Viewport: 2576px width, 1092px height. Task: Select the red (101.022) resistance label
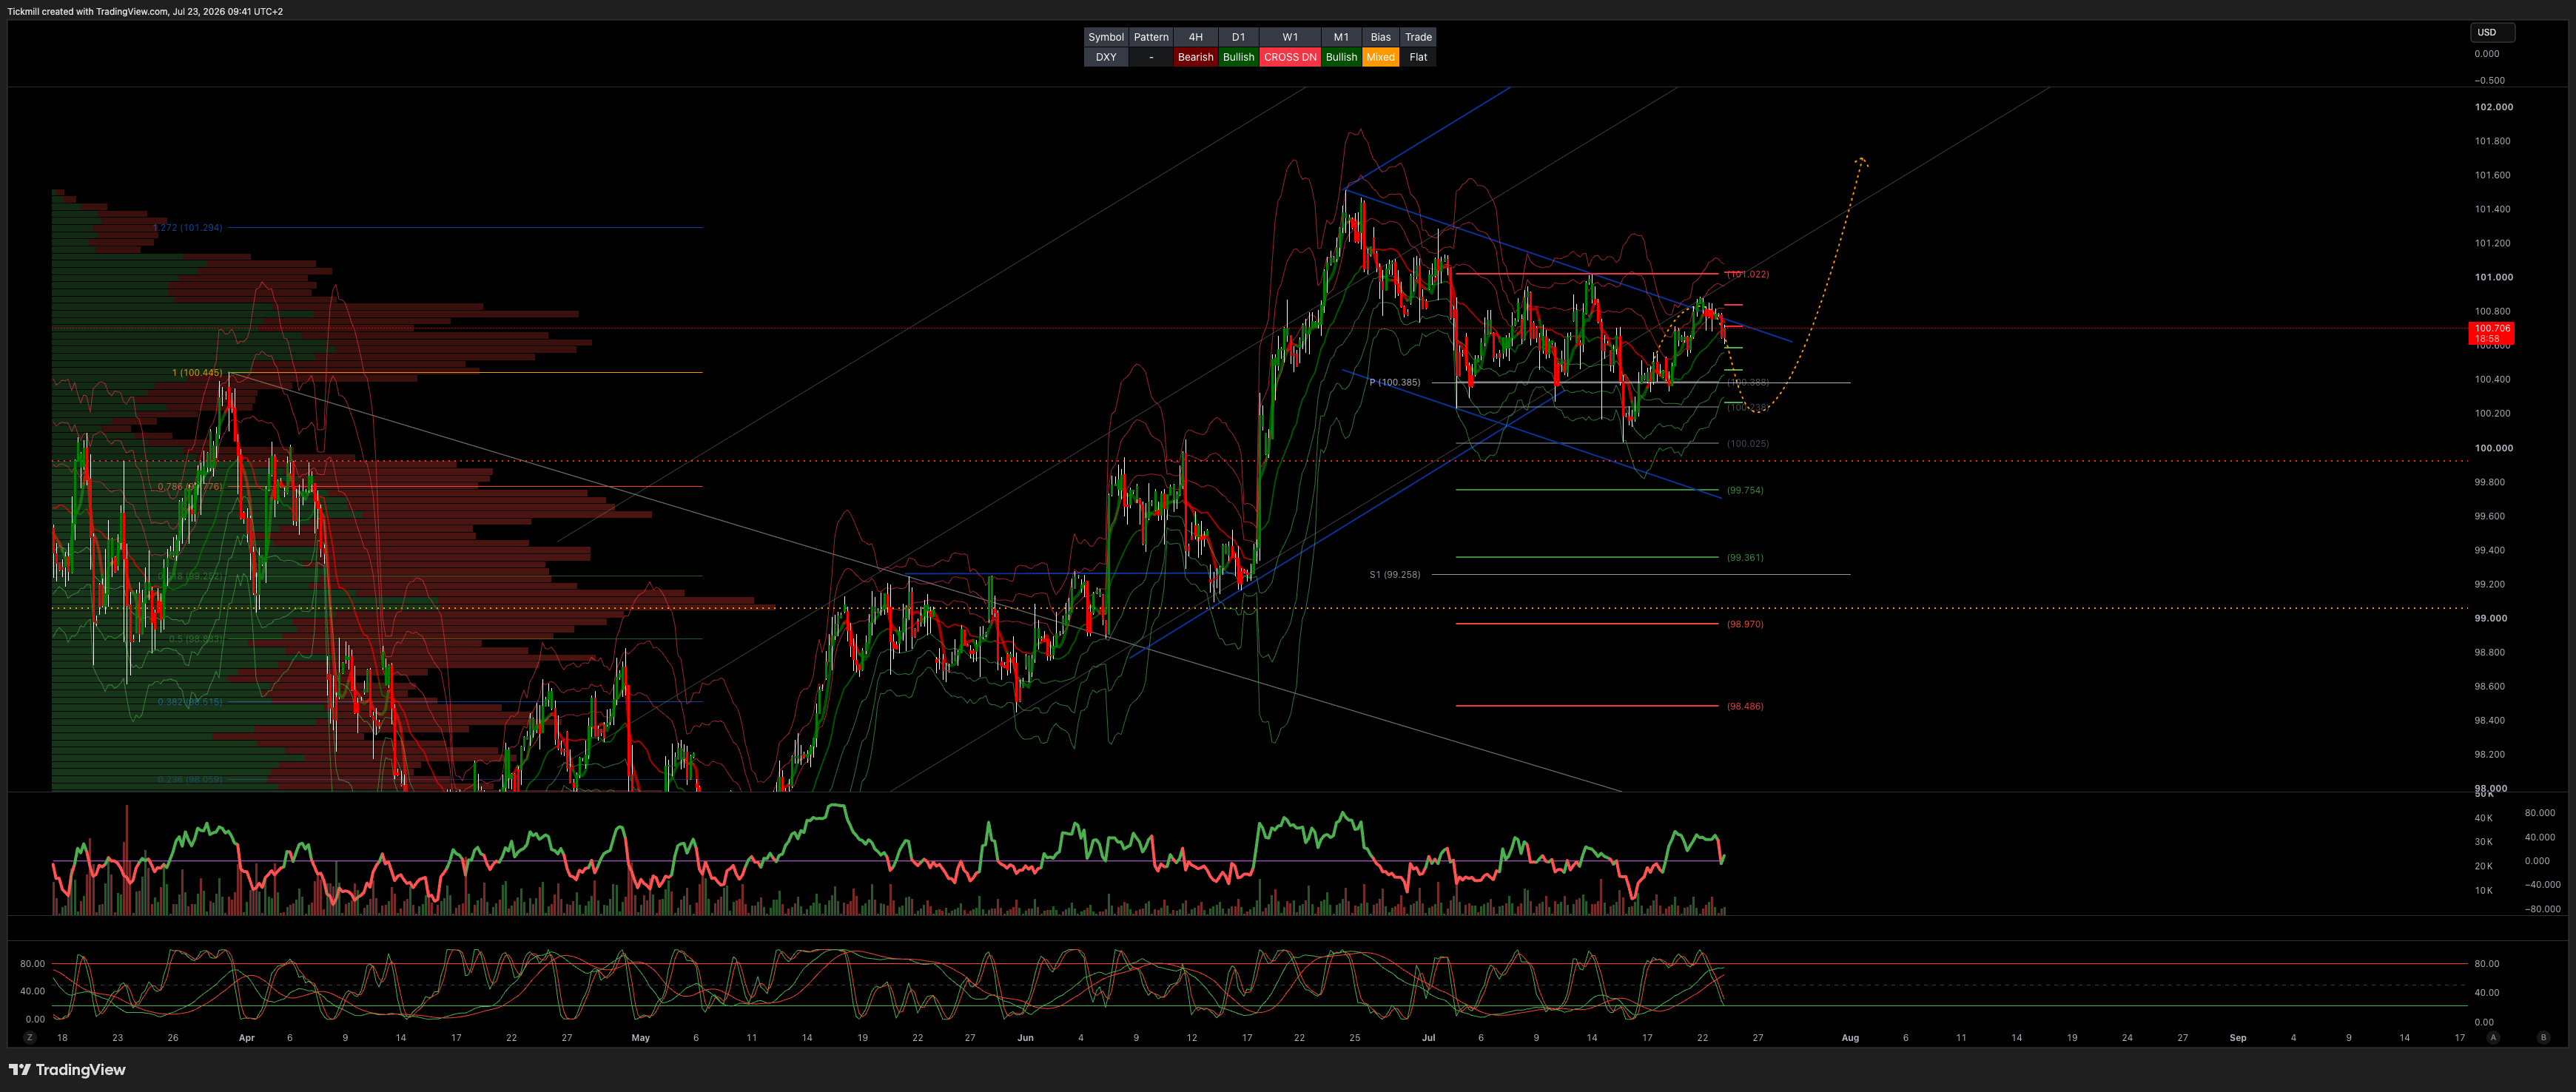click(x=1748, y=274)
